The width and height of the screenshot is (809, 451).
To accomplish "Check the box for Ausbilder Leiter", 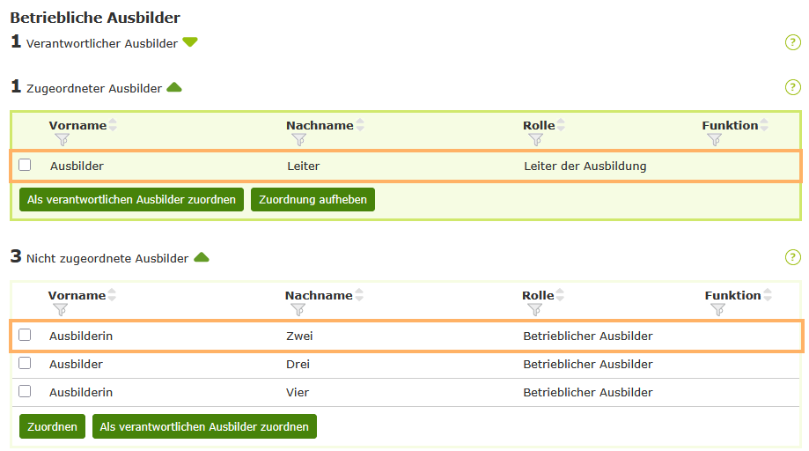I will pyautogui.click(x=25, y=165).
